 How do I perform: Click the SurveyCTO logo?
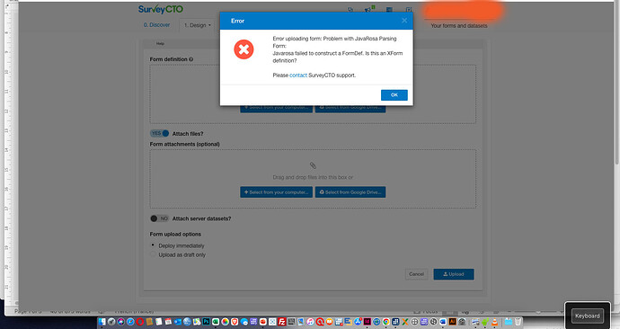coord(161,9)
